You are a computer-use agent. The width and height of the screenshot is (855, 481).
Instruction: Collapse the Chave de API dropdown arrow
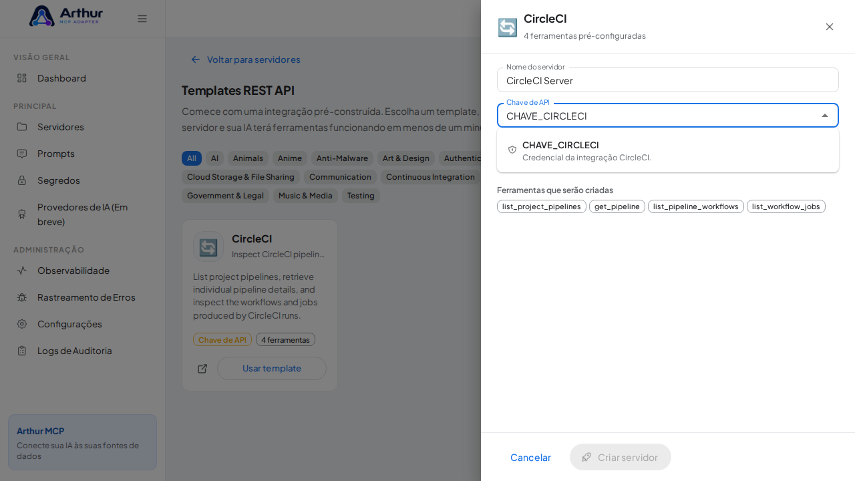click(x=825, y=116)
